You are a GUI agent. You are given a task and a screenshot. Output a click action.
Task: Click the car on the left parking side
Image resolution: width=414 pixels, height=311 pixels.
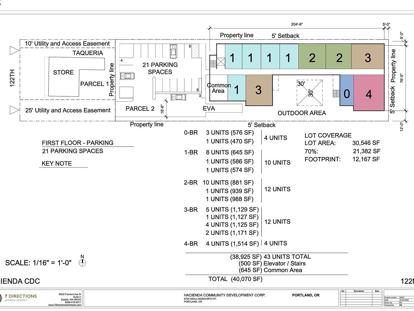coord(127,76)
